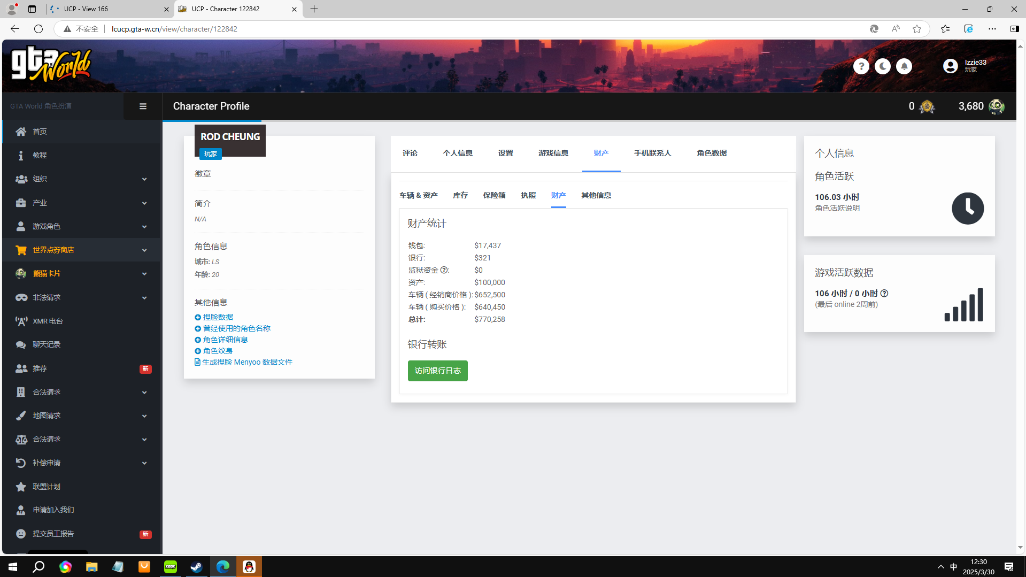Open 提交员工报告 sidebar item
Viewport: 1026px width, 577px height.
pyautogui.click(x=81, y=534)
